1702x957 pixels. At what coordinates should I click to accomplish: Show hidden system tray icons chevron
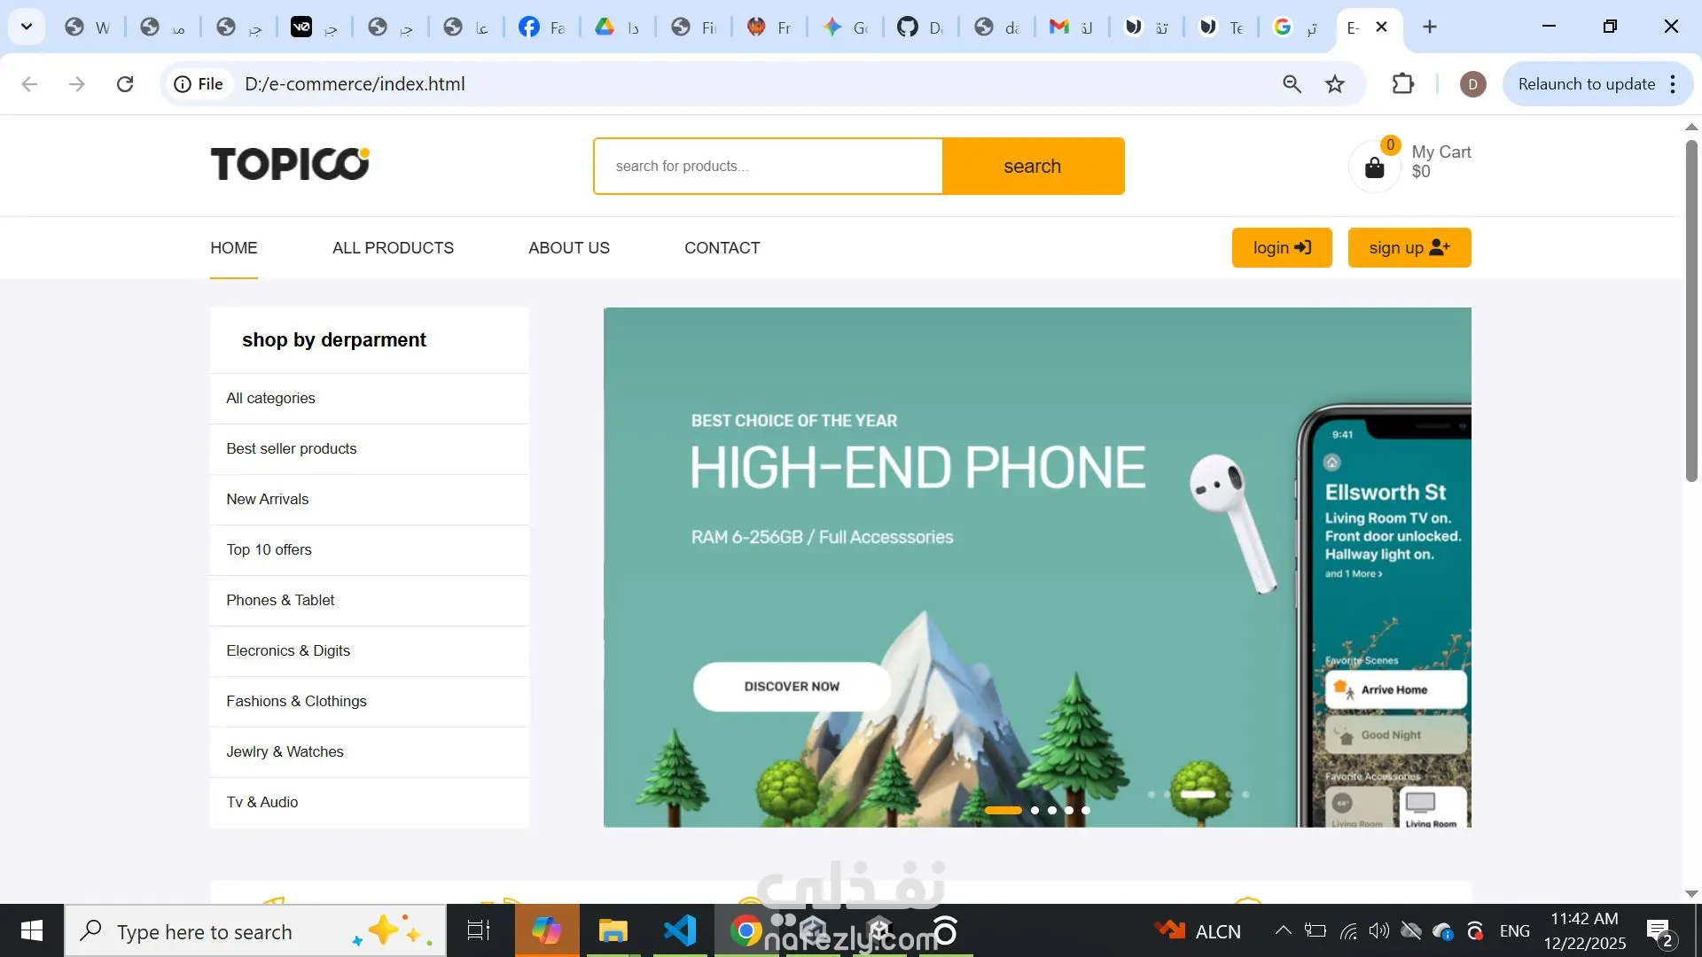pos(1283,930)
